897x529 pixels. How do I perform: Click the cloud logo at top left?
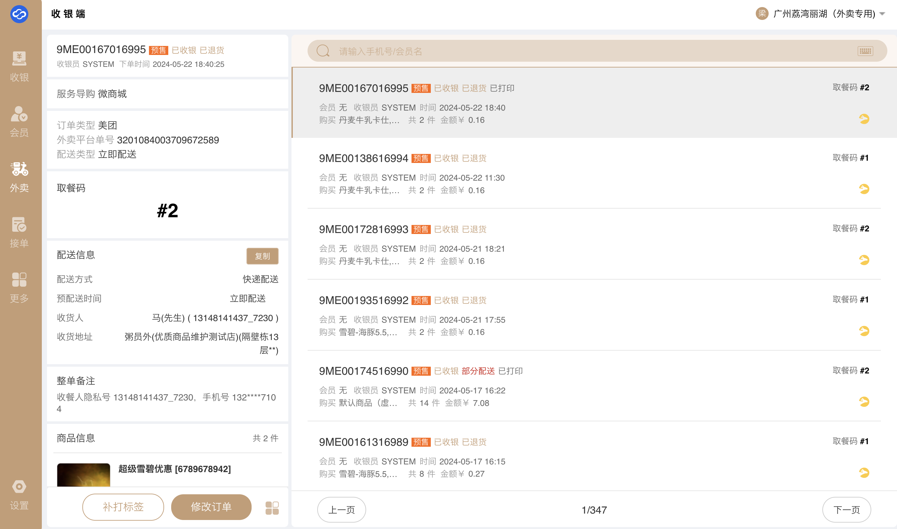pos(19,14)
